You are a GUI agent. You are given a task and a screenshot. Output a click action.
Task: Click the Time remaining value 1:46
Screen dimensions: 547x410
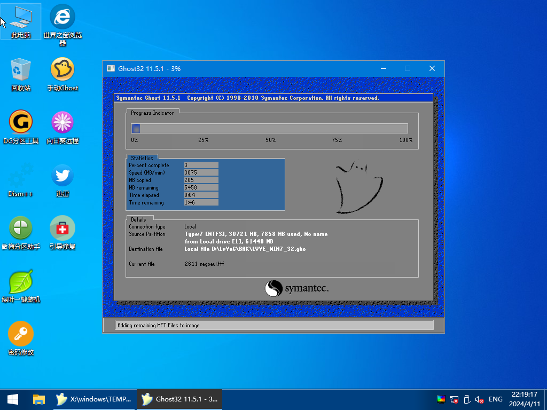[201, 202]
